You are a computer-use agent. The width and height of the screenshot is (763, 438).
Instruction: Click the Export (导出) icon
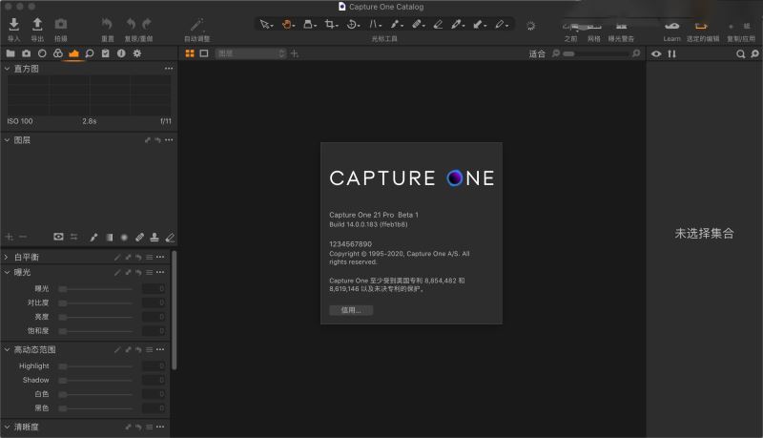click(37, 24)
